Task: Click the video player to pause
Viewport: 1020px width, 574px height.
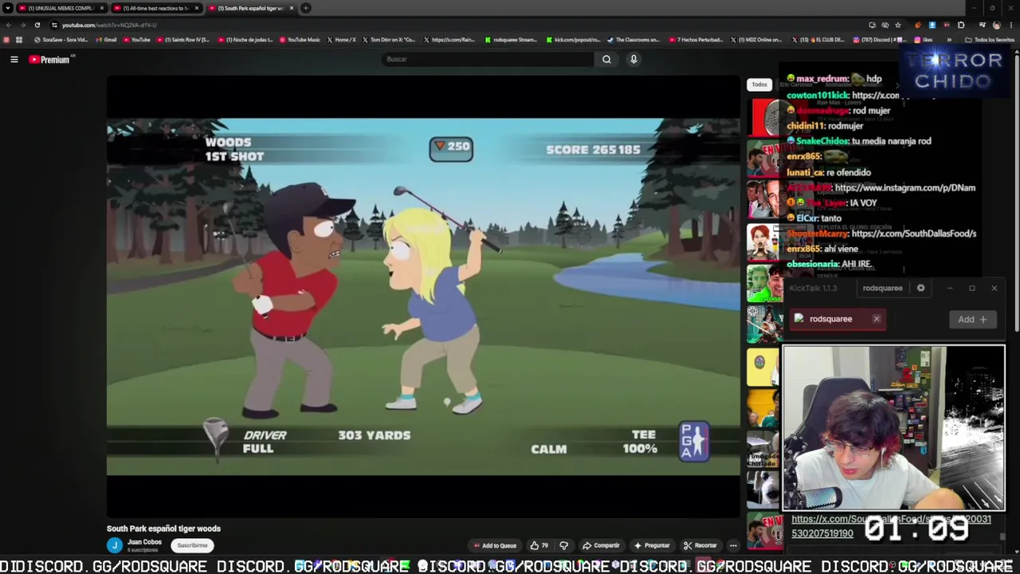Action: (423, 297)
